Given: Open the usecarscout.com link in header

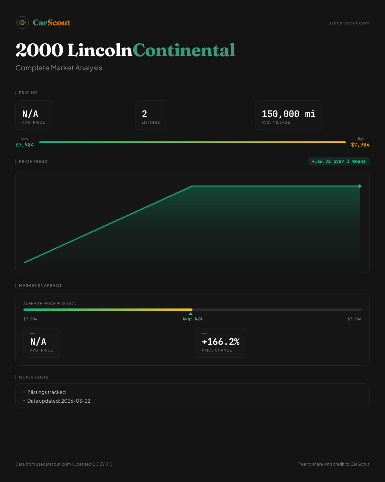Looking at the screenshot, I should [349, 23].
